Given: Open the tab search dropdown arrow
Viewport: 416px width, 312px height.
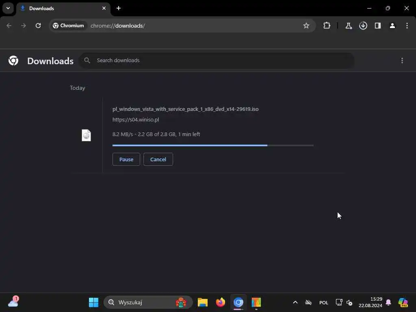Looking at the screenshot, I should [x=8, y=8].
